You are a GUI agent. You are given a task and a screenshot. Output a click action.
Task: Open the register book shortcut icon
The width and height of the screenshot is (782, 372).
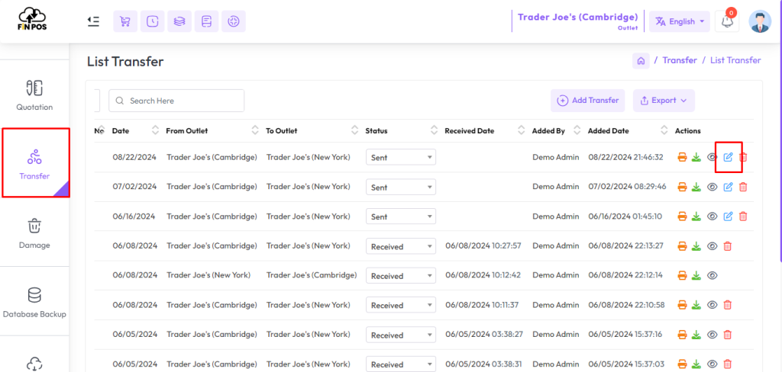[x=206, y=21]
